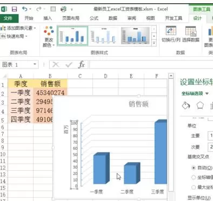Open the 开发工具 tab
This screenshot has height=201, width=213.
coord(174,18)
